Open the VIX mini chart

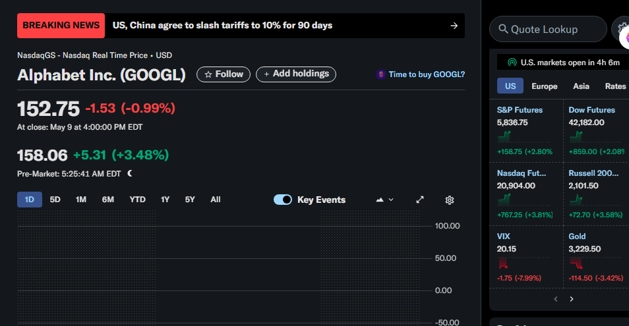(503, 263)
